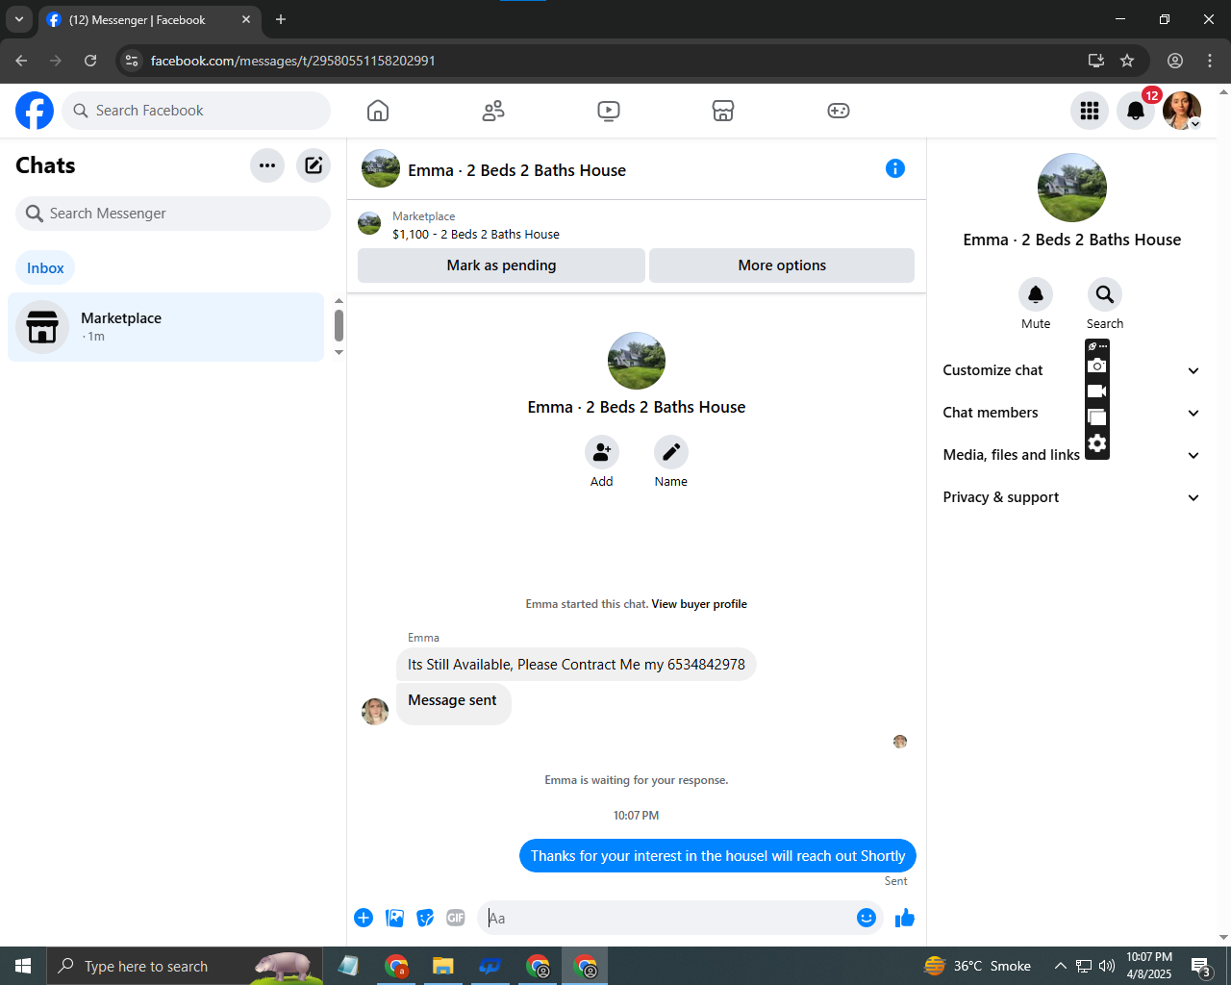Viewport: 1231px width, 985px height.
Task: Open the emoji picker smiley icon
Action: click(x=867, y=918)
